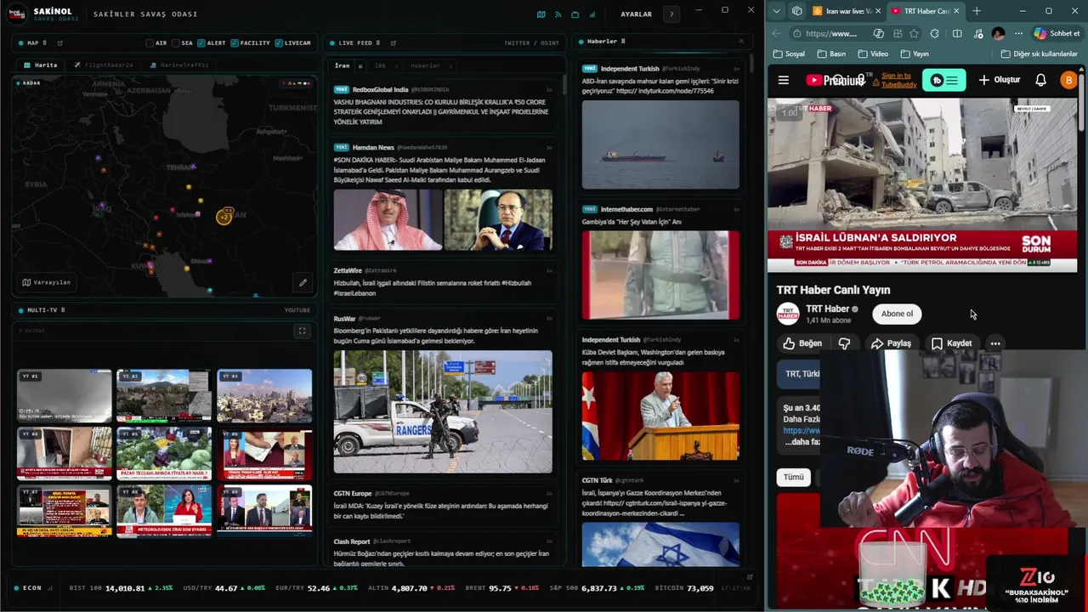1088x612 pixels.
Task: Open the YouTube account avatar
Action: 1068,80
